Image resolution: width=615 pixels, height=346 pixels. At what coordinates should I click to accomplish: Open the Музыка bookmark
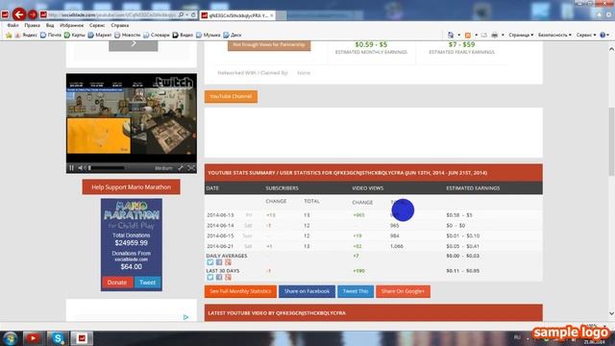click(x=209, y=35)
